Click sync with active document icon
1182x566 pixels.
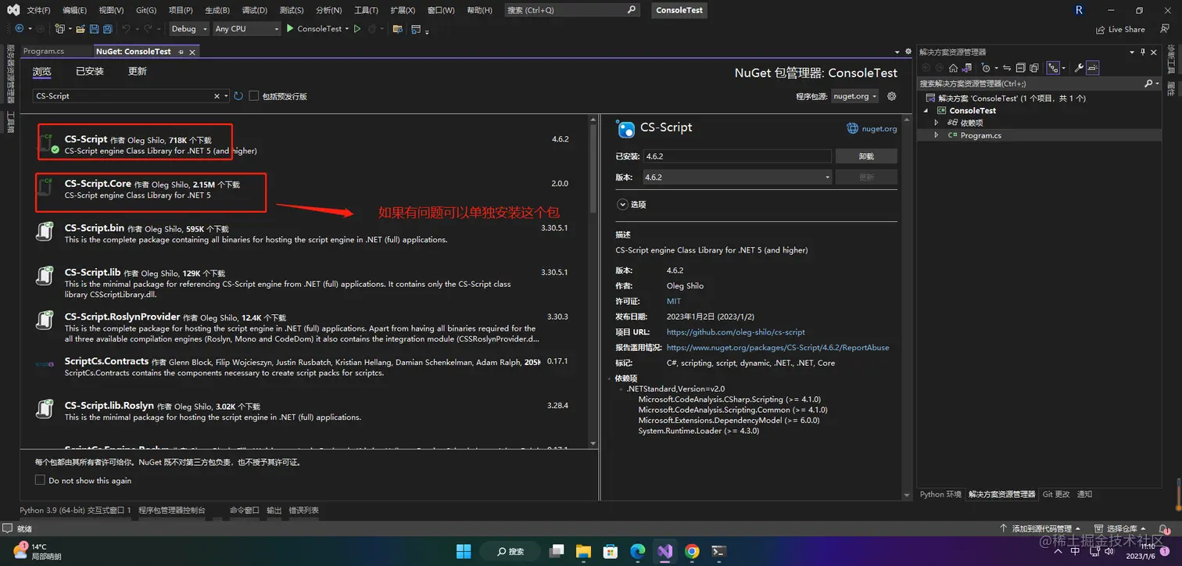click(1007, 68)
